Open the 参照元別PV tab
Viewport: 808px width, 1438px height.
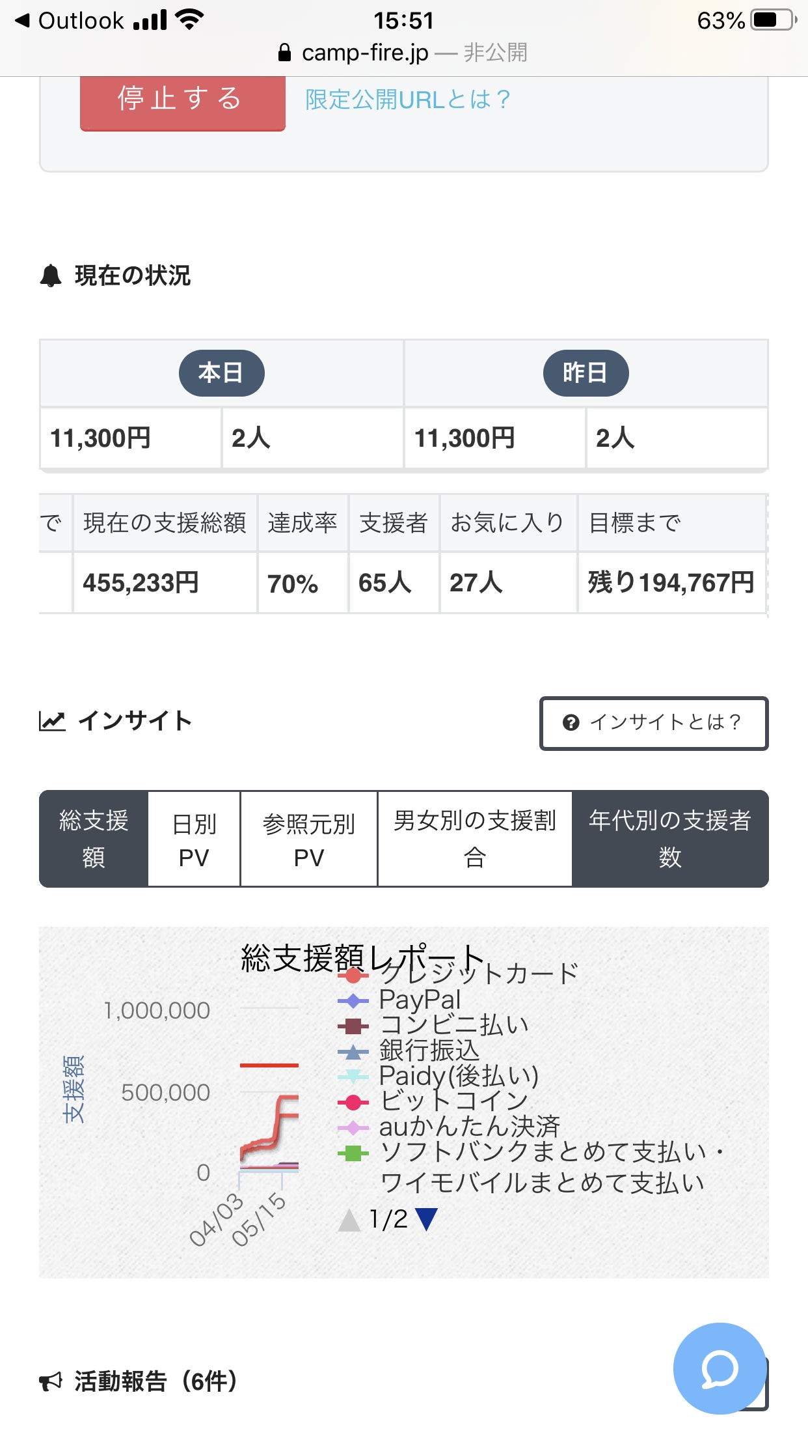click(x=309, y=839)
